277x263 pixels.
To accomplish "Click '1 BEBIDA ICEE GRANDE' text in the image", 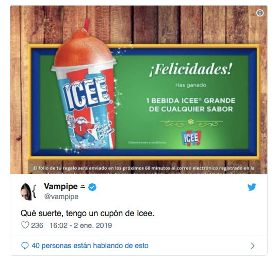I will (x=191, y=101).
